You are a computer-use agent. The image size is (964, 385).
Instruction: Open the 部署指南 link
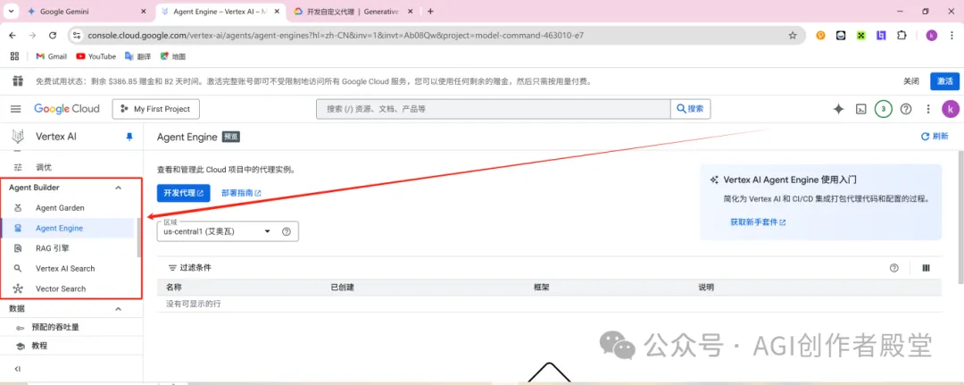241,193
